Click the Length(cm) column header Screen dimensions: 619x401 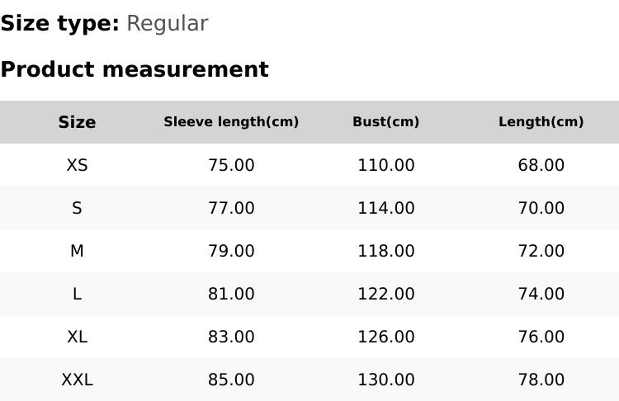[541, 122]
